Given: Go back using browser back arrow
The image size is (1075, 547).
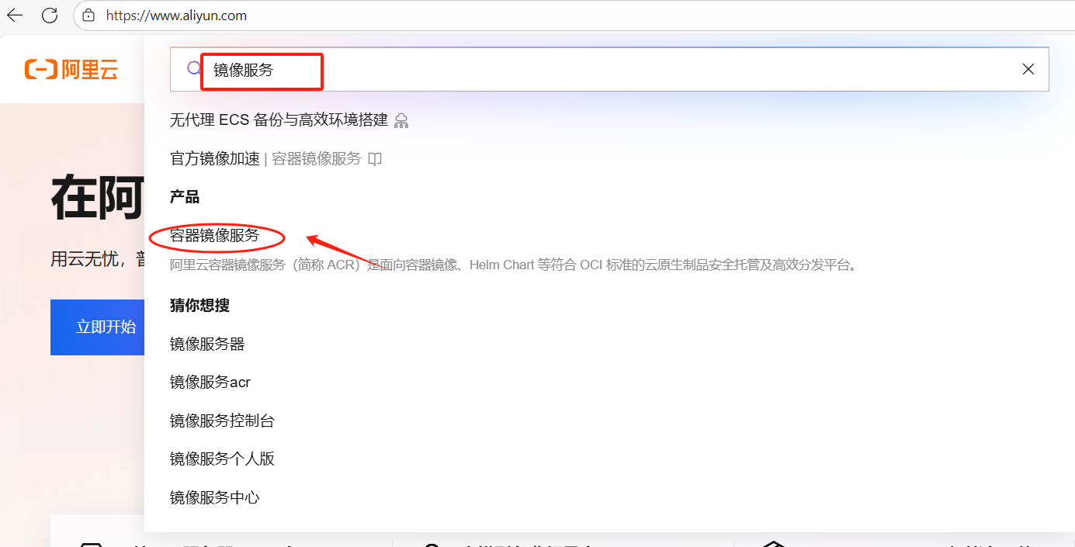Looking at the screenshot, I should (15, 15).
